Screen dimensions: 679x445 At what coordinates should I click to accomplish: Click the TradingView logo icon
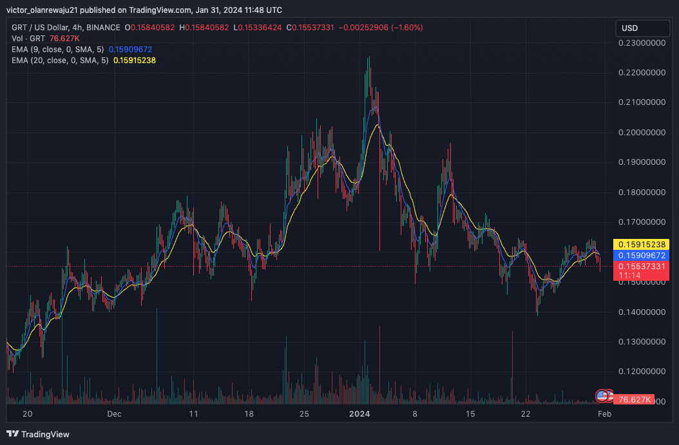click(12, 434)
